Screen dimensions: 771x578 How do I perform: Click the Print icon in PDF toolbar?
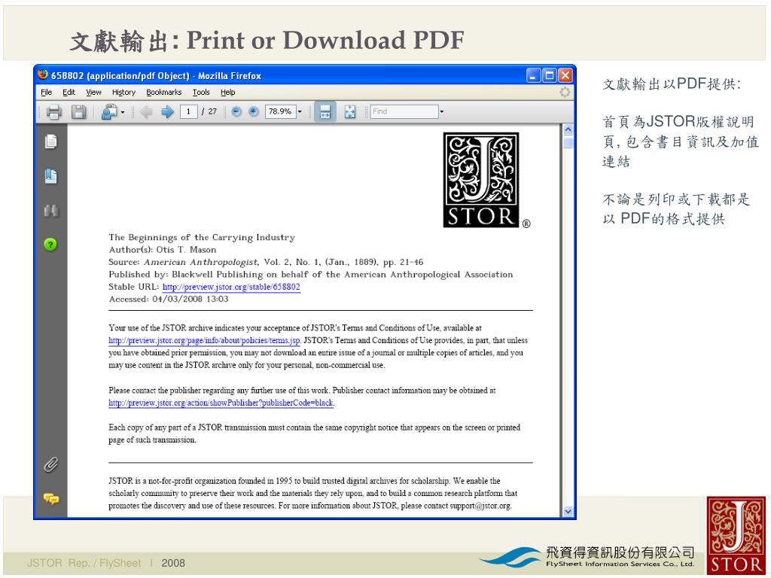click(53, 112)
